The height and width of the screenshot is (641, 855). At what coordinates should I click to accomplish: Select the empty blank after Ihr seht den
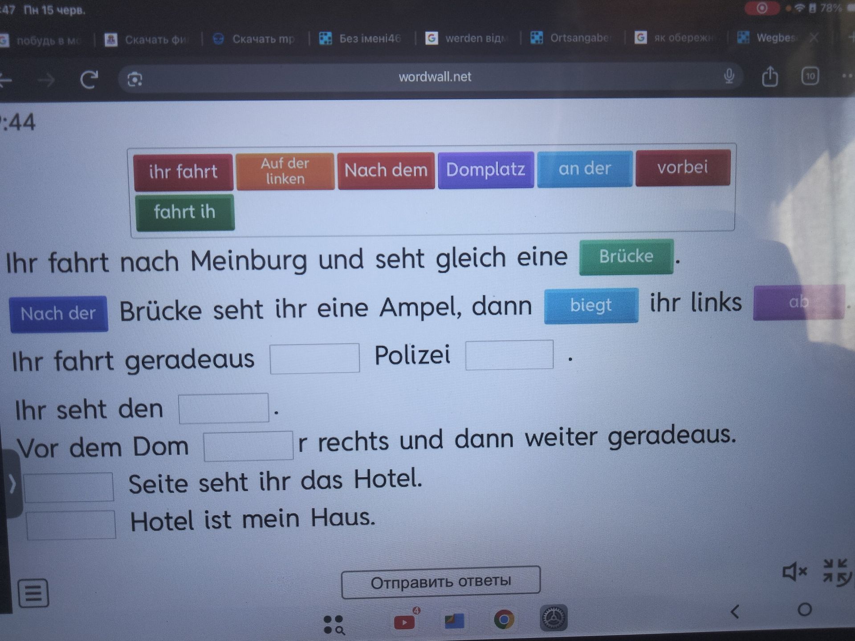224,408
